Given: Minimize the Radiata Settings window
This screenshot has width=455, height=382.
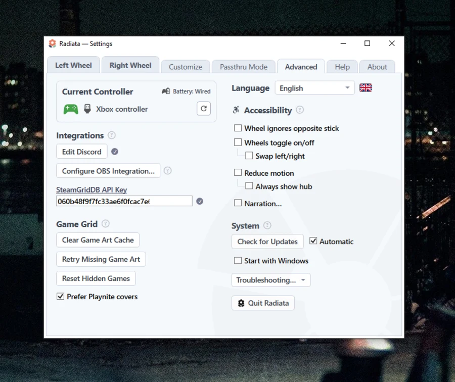Looking at the screenshot, I should click(343, 43).
